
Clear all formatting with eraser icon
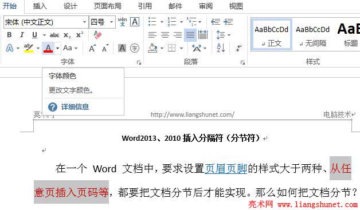coord(97,34)
